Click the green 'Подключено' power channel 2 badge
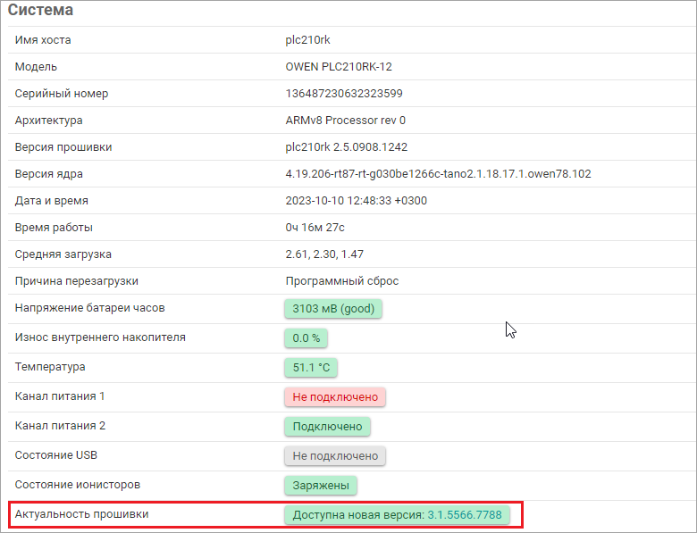 pyautogui.click(x=327, y=426)
